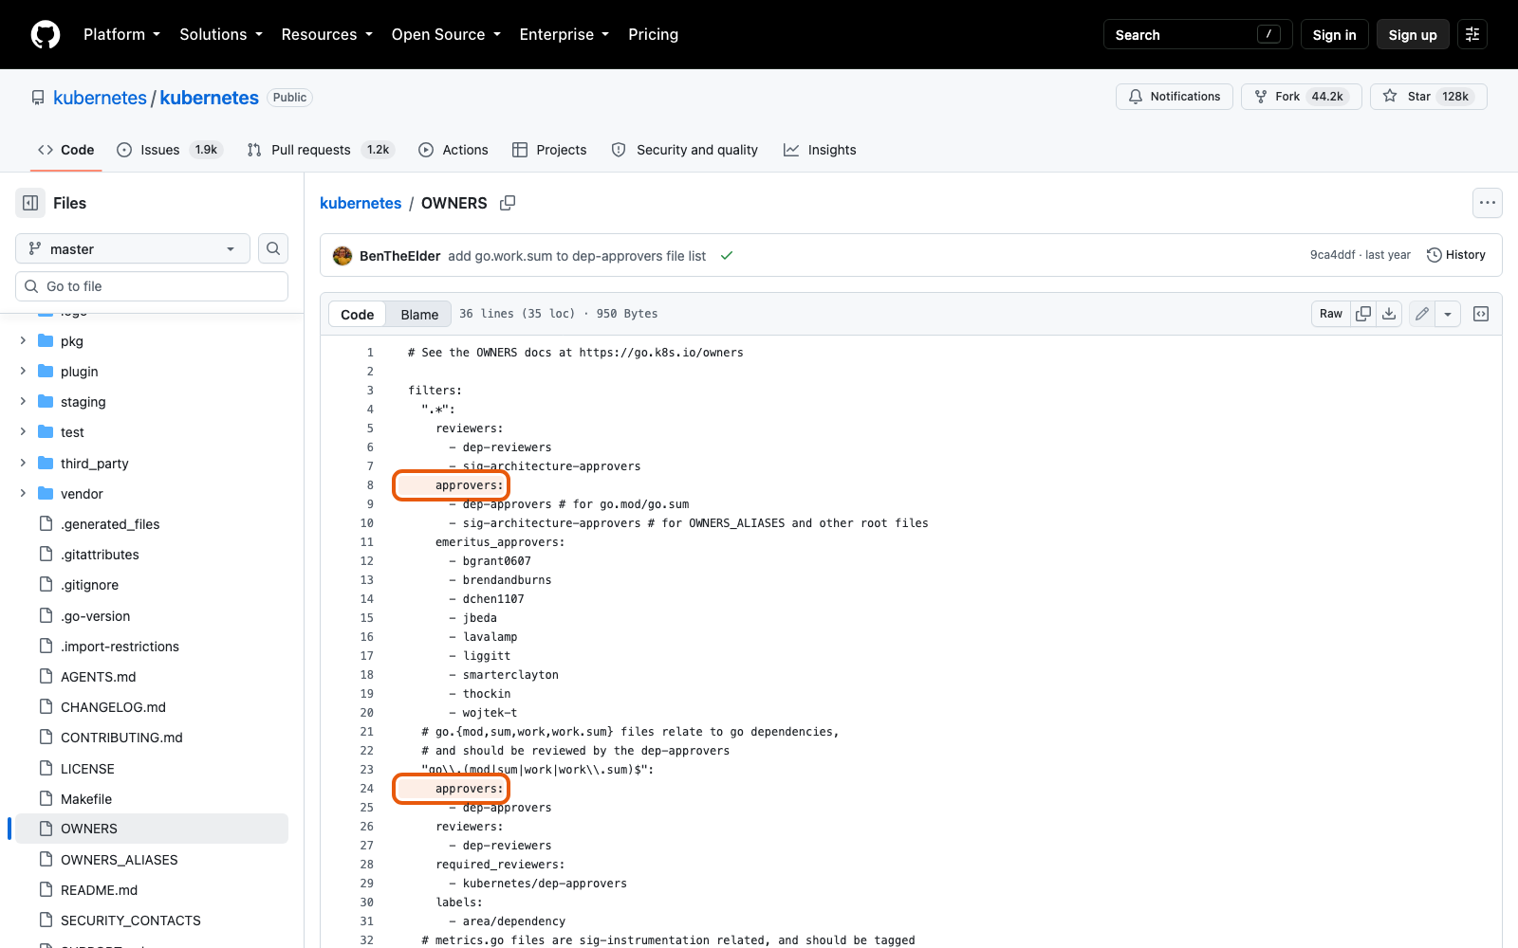Open the symbols panel icon
Screen dimensions: 1518x948
coord(1481,314)
